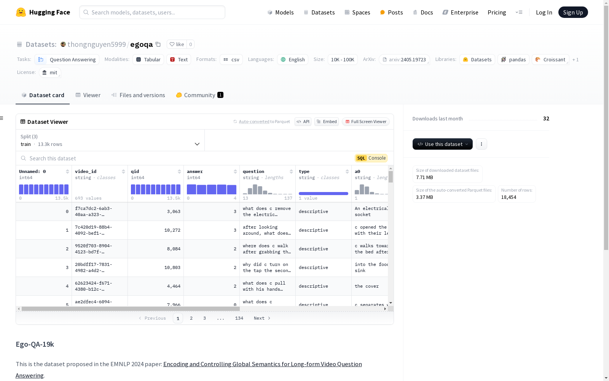Switch to the Viewer tab

coord(88,95)
